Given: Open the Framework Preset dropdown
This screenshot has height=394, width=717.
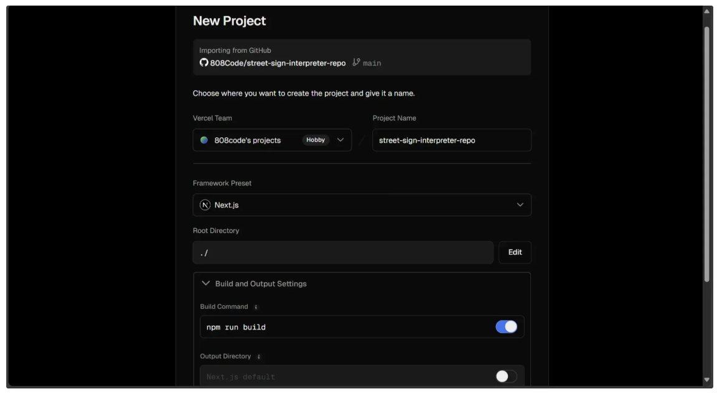Looking at the screenshot, I should point(362,205).
